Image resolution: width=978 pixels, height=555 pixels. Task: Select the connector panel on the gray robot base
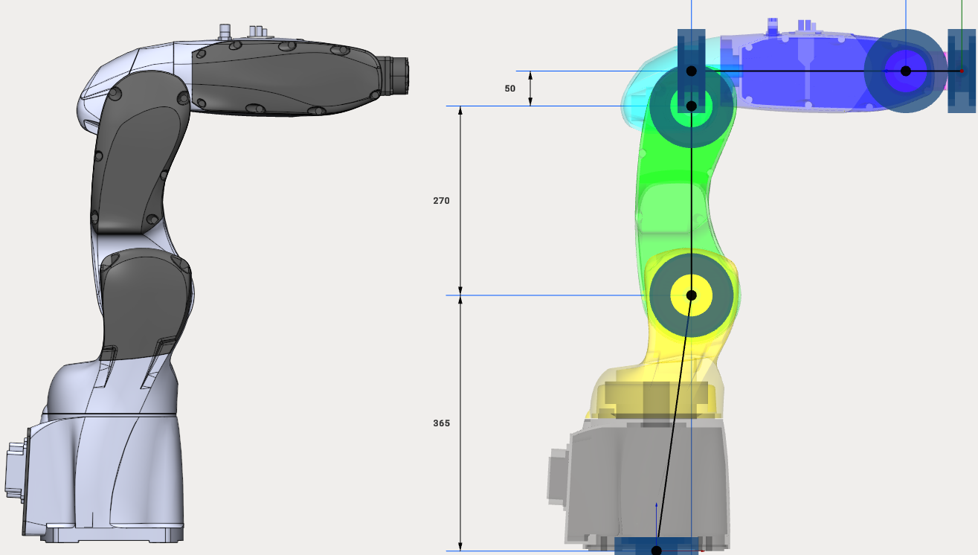click(15, 469)
